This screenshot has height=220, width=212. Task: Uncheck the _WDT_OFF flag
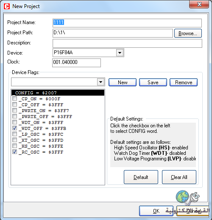point(14,128)
